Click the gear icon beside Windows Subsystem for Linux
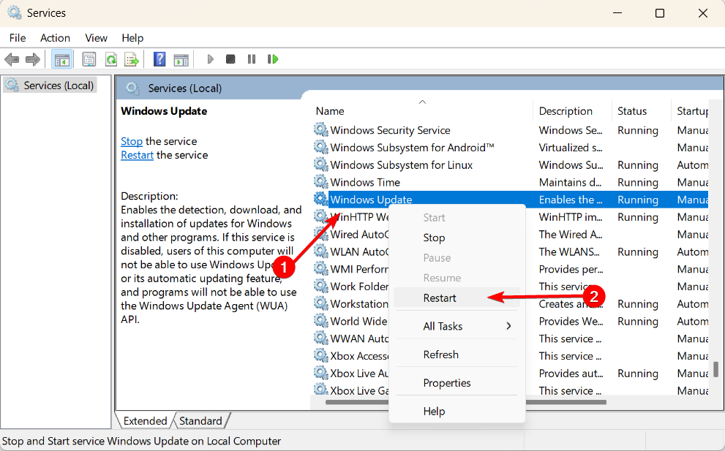Image resolution: width=725 pixels, height=451 pixels. [320, 164]
